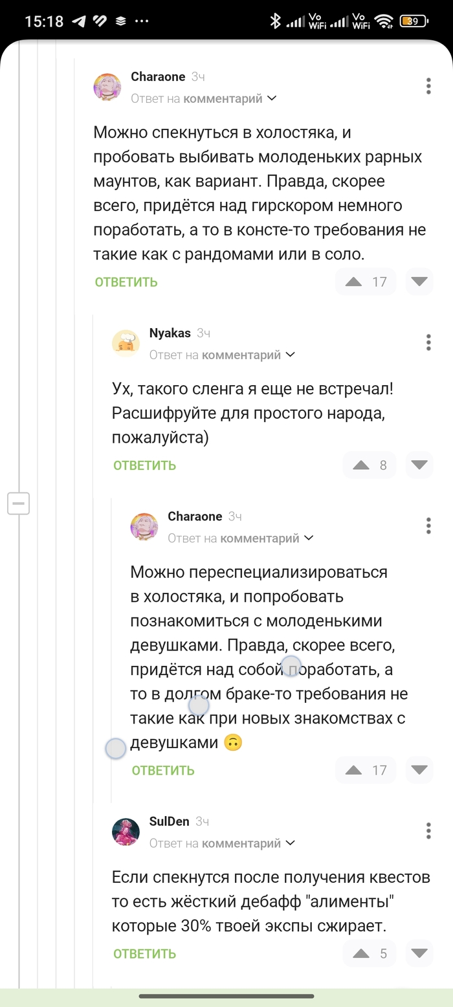Upvote Charaone's translated reply
The height and width of the screenshot is (1007, 453).
(353, 769)
